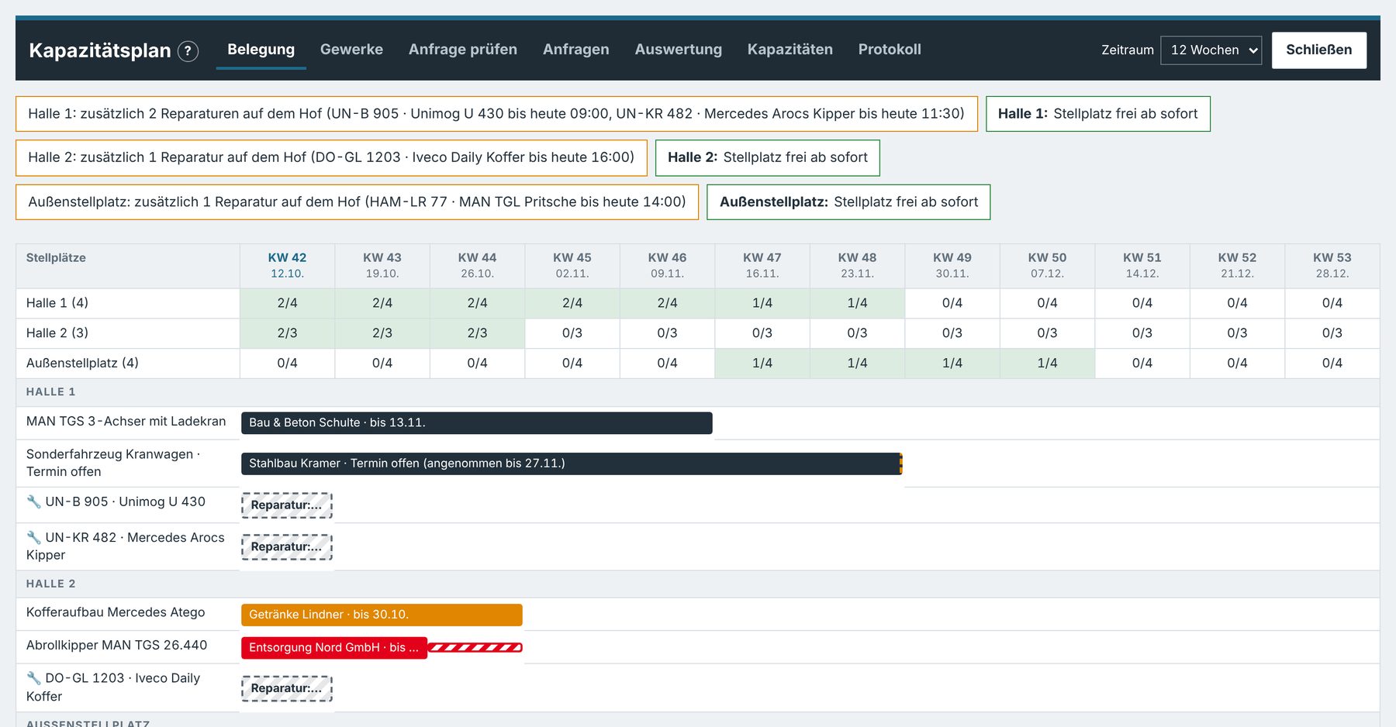The height and width of the screenshot is (727, 1396).
Task: Select MAN TGS 3-Achser mit Ladekran row label
Action: tap(126, 422)
